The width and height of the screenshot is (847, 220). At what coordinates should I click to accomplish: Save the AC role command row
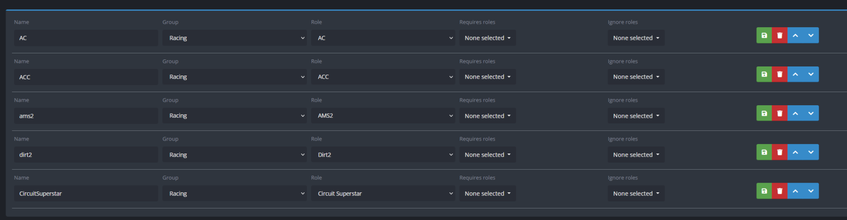click(x=764, y=35)
